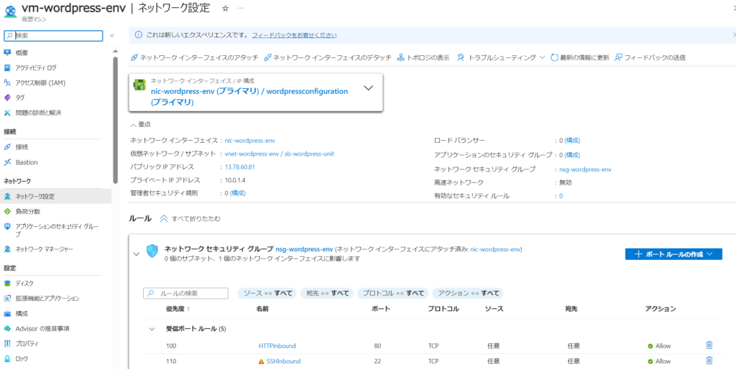
Task: Click the sidebar search field
Action: 53,36
